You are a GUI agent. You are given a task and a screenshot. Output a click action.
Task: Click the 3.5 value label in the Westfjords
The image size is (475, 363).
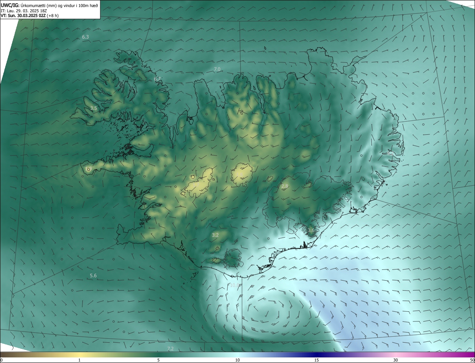point(94,108)
